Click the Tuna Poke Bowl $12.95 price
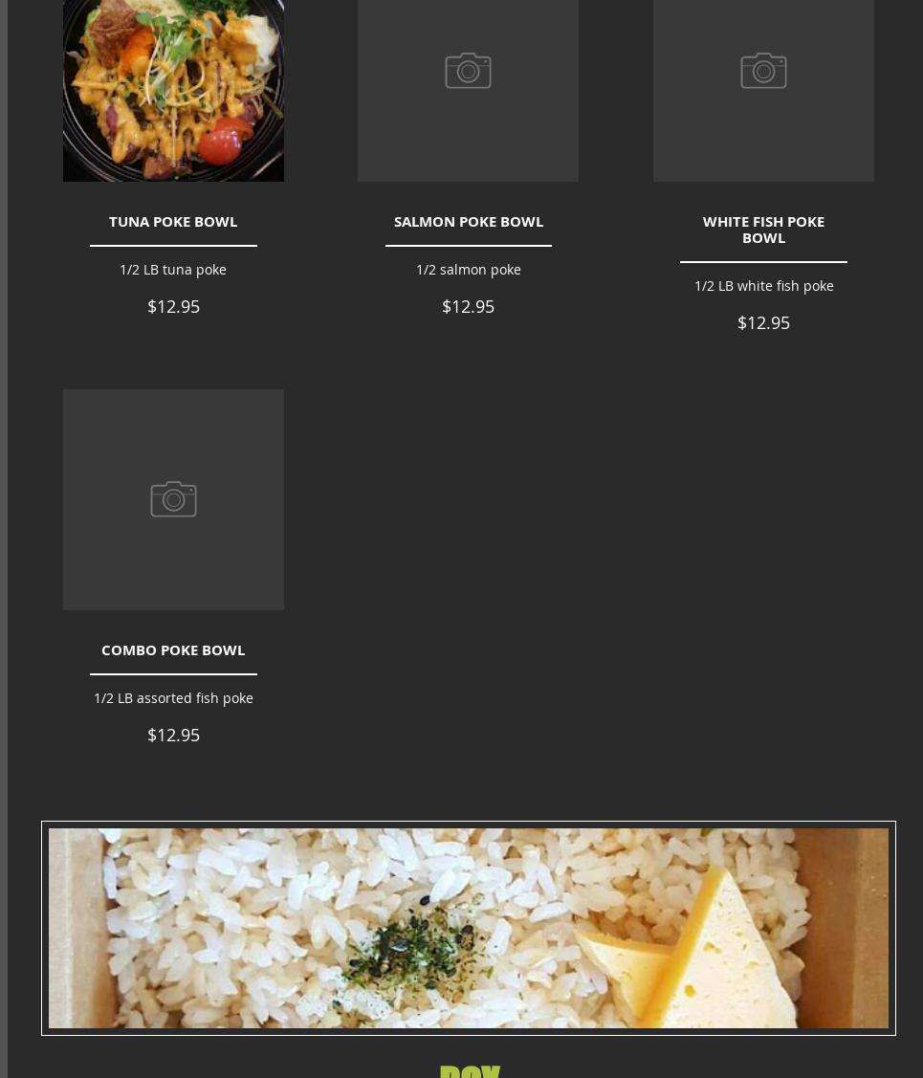Image resolution: width=923 pixels, height=1078 pixels. click(x=173, y=307)
